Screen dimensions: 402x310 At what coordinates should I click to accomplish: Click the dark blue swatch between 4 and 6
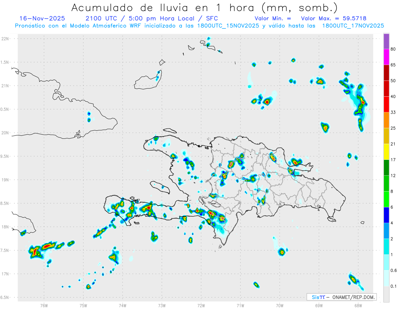pyautogui.click(x=386, y=215)
